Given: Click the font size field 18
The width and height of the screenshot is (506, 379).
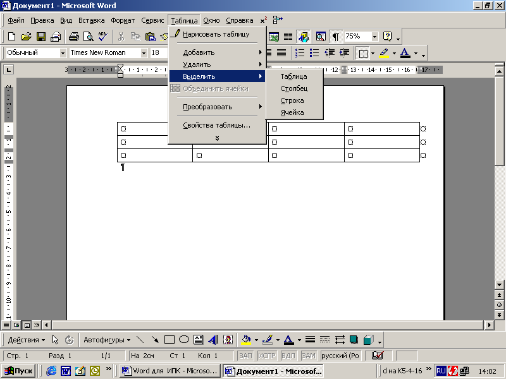Looking at the screenshot, I should pos(159,52).
